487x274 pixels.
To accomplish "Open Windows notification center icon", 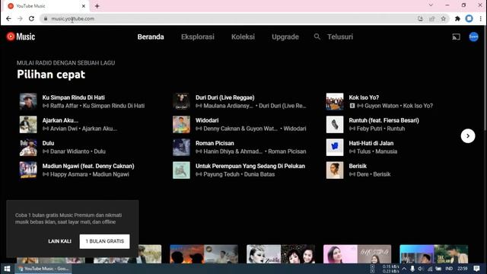I will point(476,269).
